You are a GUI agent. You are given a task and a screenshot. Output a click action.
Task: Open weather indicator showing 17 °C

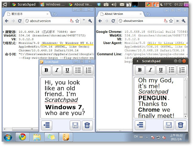point(166,5)
